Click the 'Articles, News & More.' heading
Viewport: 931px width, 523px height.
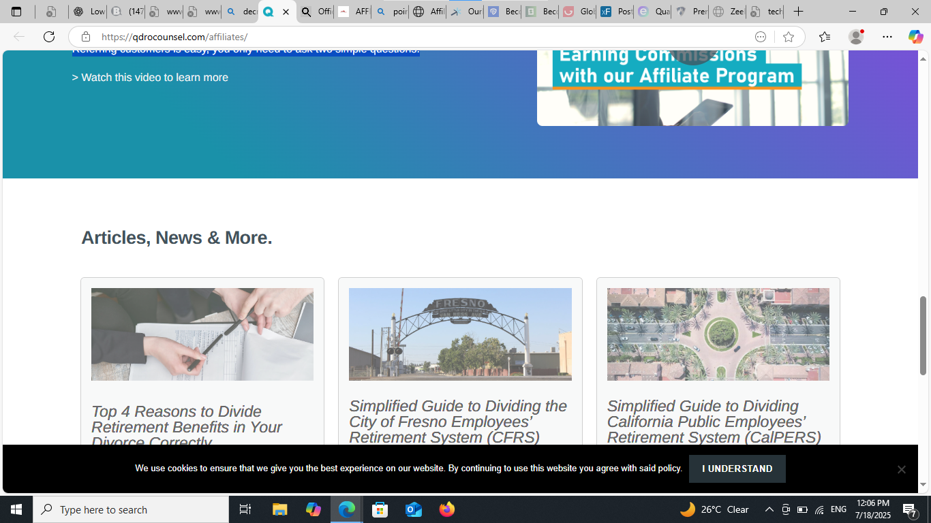[x=177, y=238]
